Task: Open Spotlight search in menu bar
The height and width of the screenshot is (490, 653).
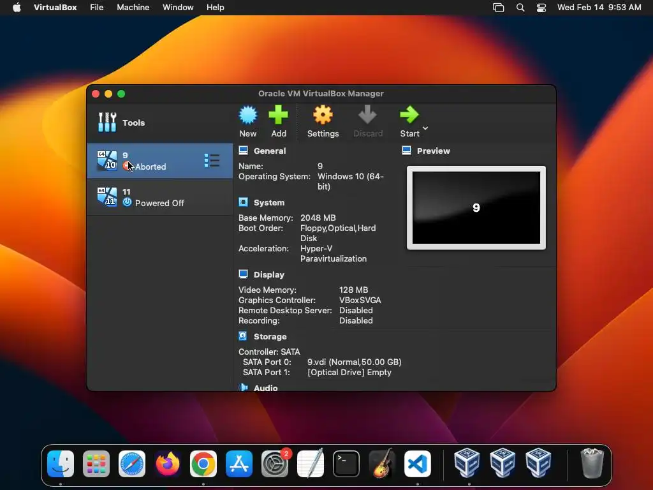Action: [520, 8]
